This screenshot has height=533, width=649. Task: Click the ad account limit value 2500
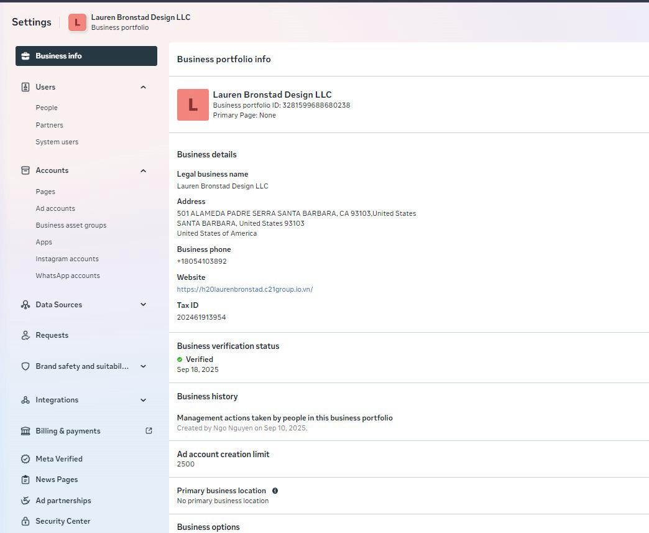(185, 464)
